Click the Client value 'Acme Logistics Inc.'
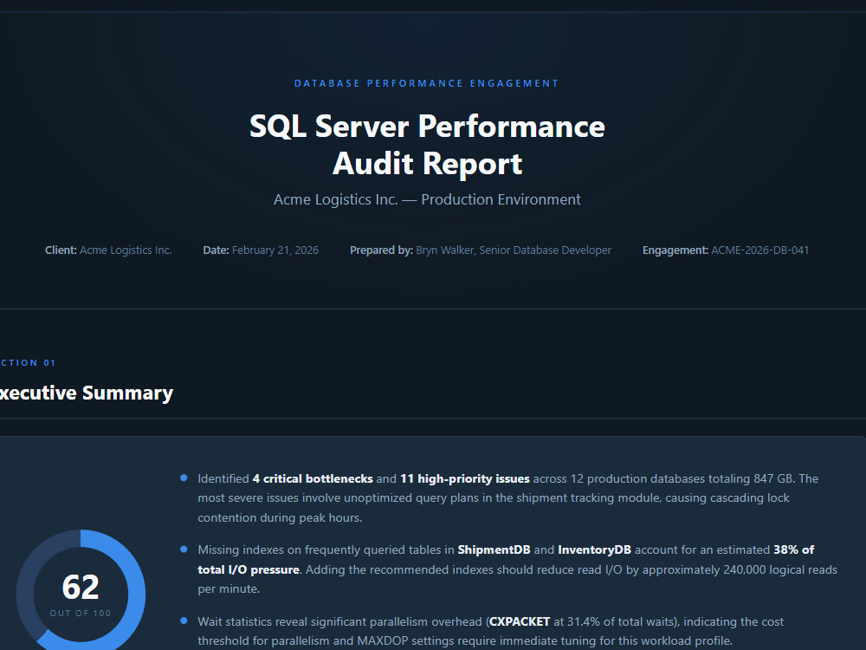Viewport: 866px width, 650px height. [126, 250]
